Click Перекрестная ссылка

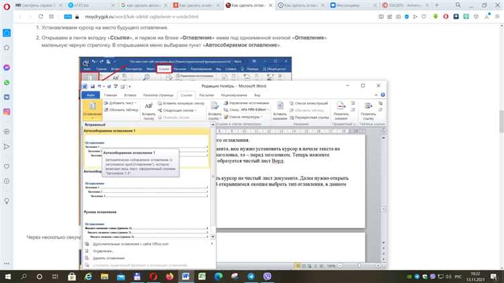click(x=309, y=118)
